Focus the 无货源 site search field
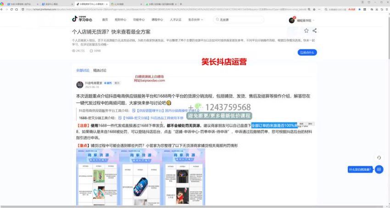 (x=239, y=20)
